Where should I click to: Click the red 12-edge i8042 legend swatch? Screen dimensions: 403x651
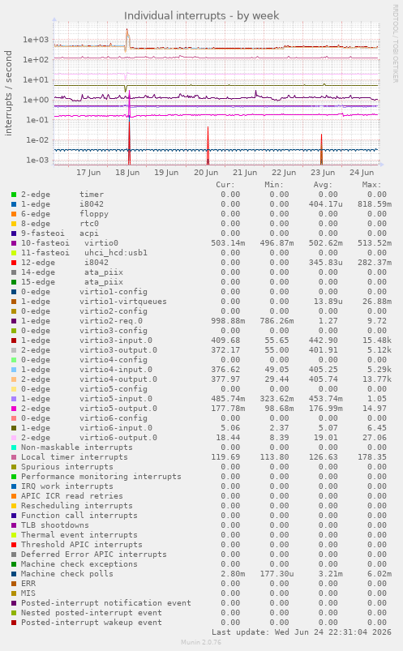14,263
